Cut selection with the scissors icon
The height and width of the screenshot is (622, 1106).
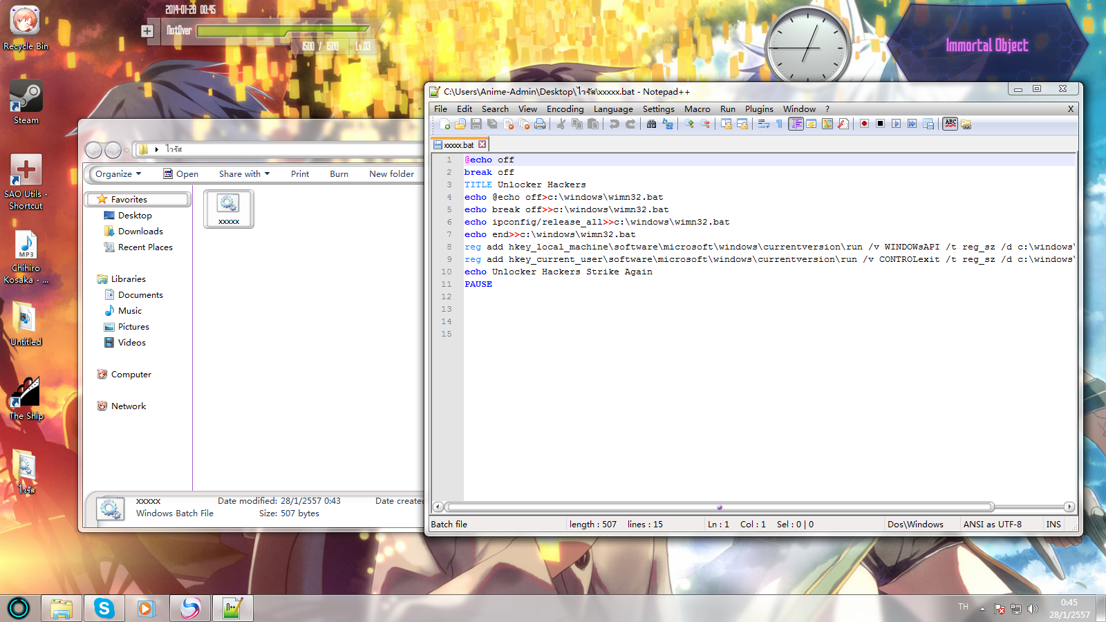coord(561,124)
